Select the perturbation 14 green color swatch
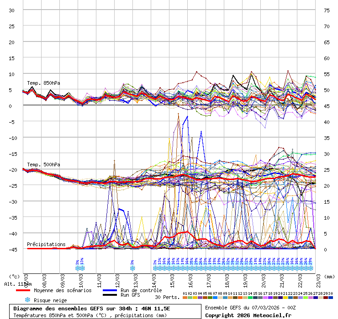The width and height of the screenshot is (338, 319). [x=250, y=298]
